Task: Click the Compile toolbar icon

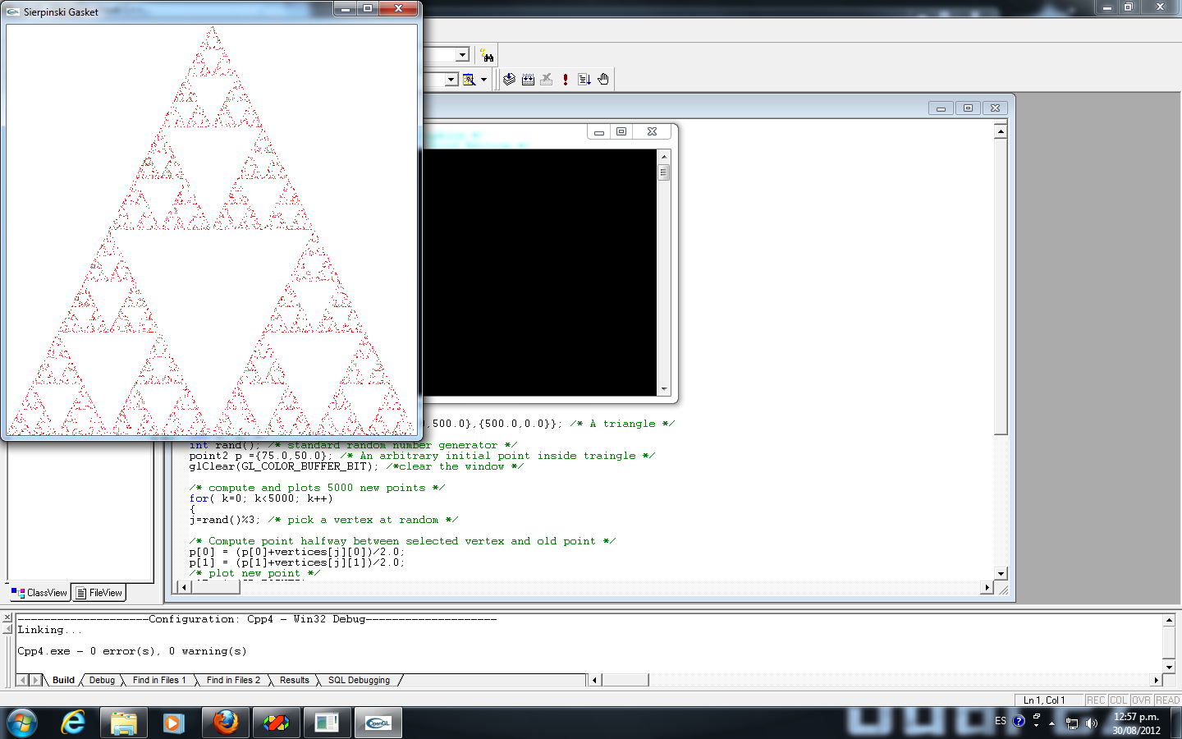Action: [x=509, y=80]
